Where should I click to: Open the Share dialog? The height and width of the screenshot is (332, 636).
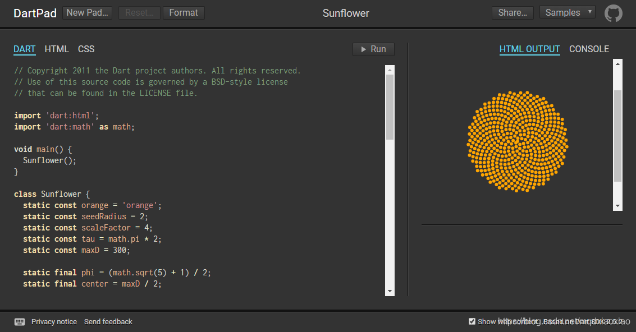tap(513, 12)
